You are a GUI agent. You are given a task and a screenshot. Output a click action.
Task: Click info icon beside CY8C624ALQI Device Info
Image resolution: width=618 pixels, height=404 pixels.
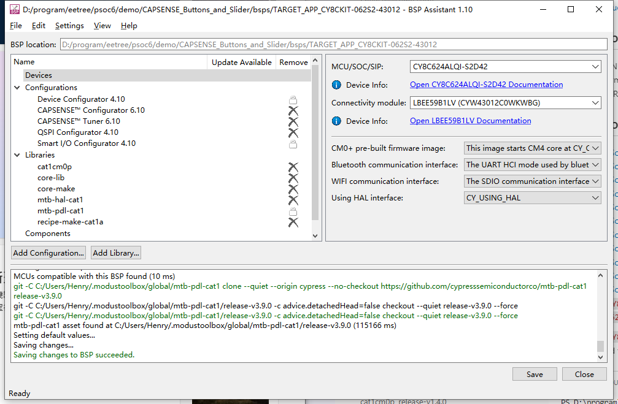[x=336, y=85]
